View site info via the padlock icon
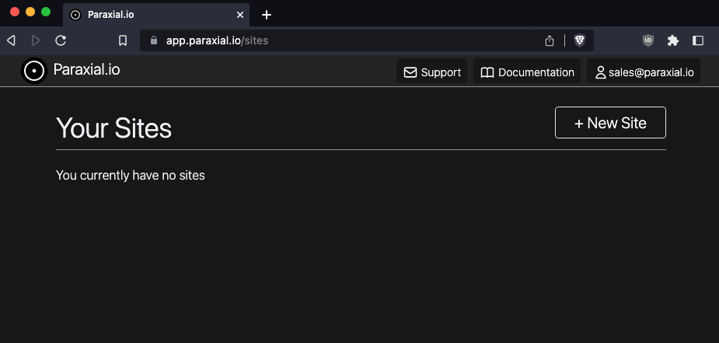Image resolution: width=719 pixels, height=343 pixels. click(154, 40)
